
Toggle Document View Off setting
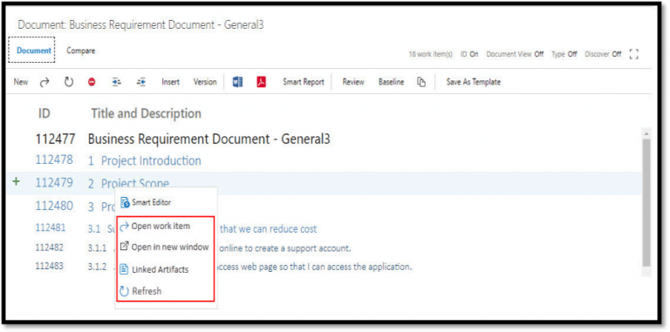click(x=515, y=54)
